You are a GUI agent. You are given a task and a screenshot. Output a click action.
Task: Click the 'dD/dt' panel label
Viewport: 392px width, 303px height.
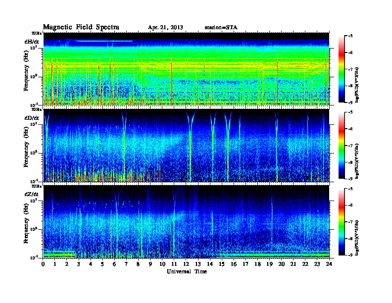tap(32, 118)
